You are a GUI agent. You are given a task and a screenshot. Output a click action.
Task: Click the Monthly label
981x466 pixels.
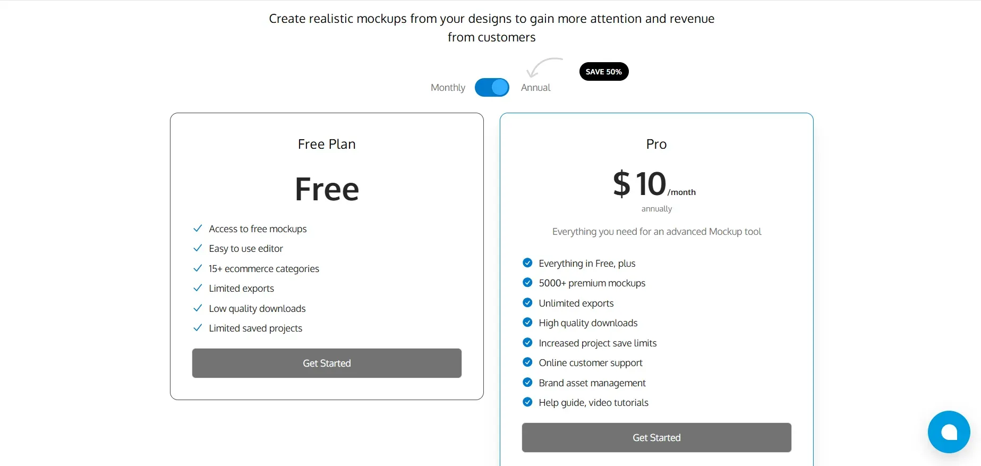448,87
